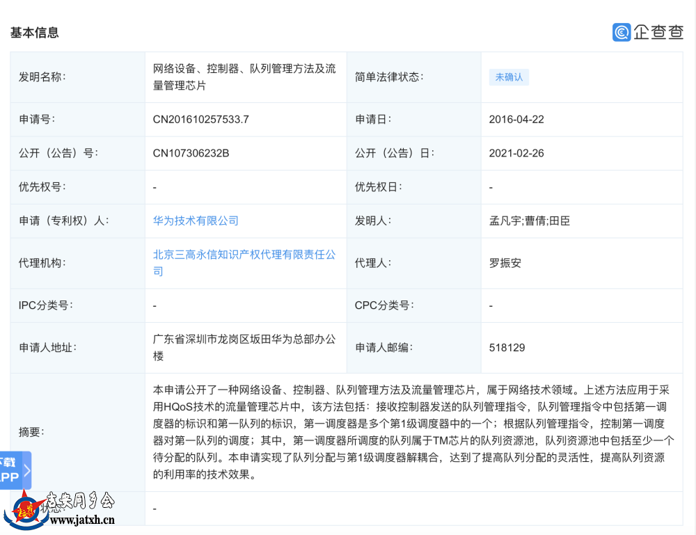Click the 公开（公告）号 label cell

[78, 153]
